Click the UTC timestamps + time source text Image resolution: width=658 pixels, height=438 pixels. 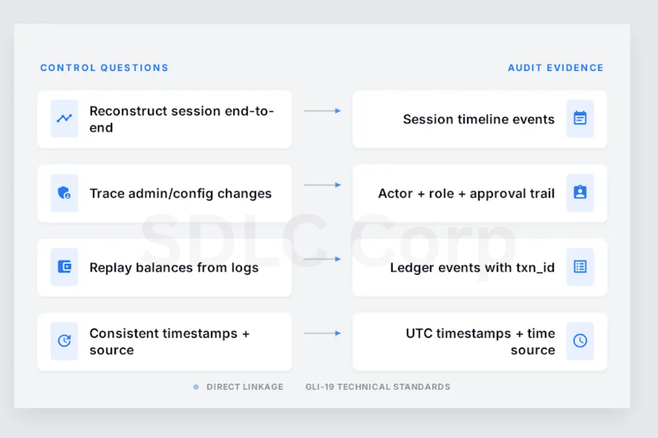pos(480,342)
